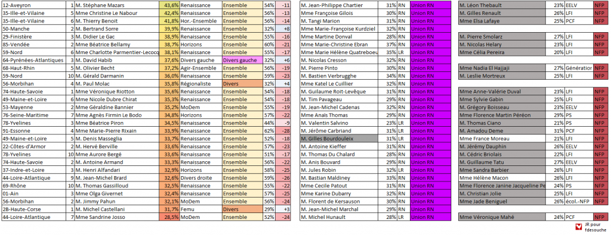Select the écol.-NFP party cell
This screenshot has width=611, height=235.
click(x=579, y=201)
